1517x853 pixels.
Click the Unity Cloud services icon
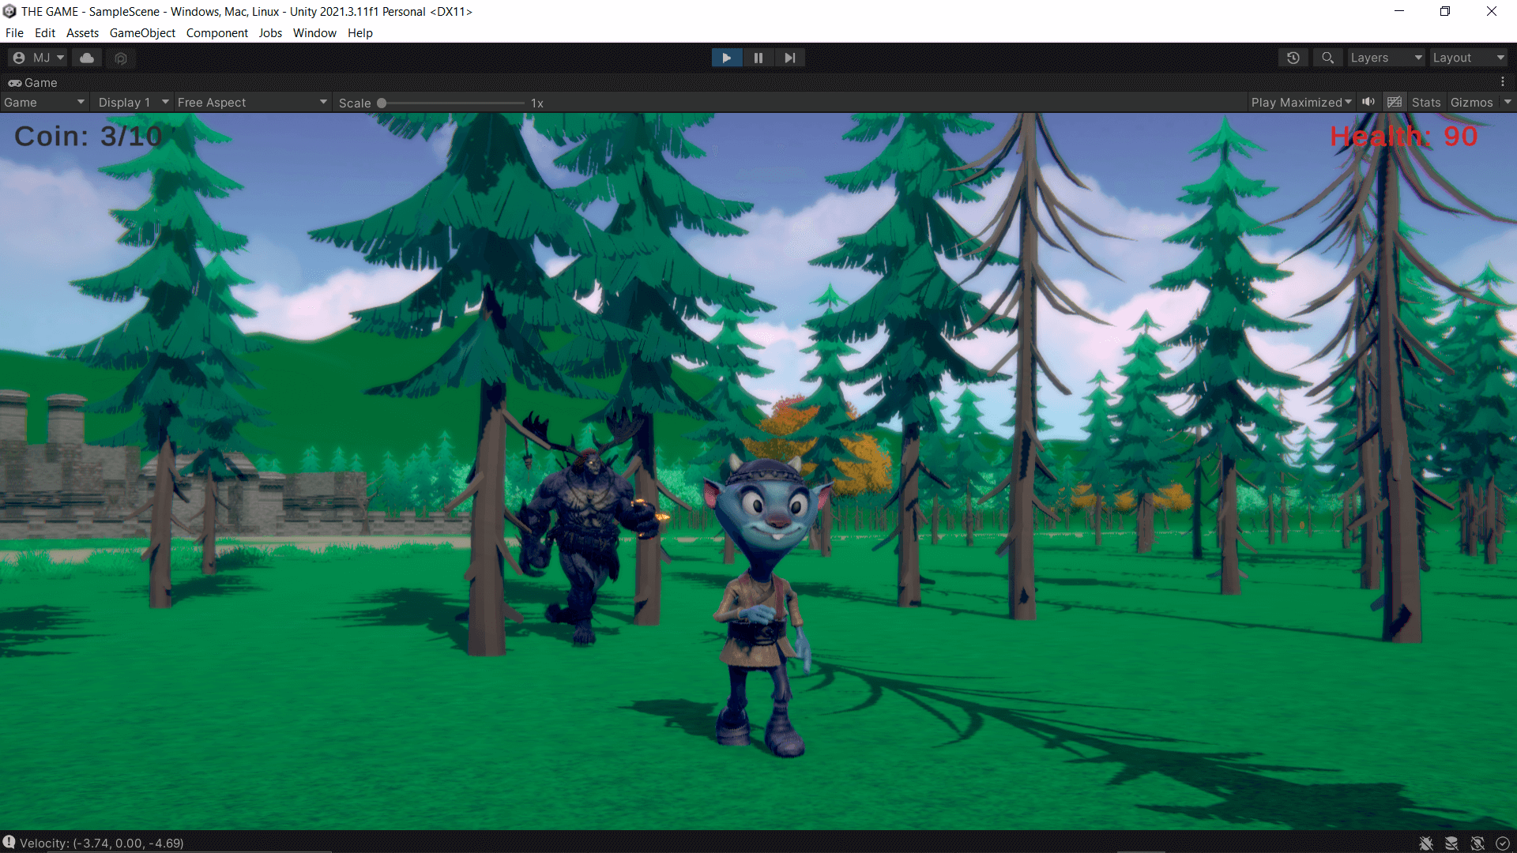tap(87, 58)
